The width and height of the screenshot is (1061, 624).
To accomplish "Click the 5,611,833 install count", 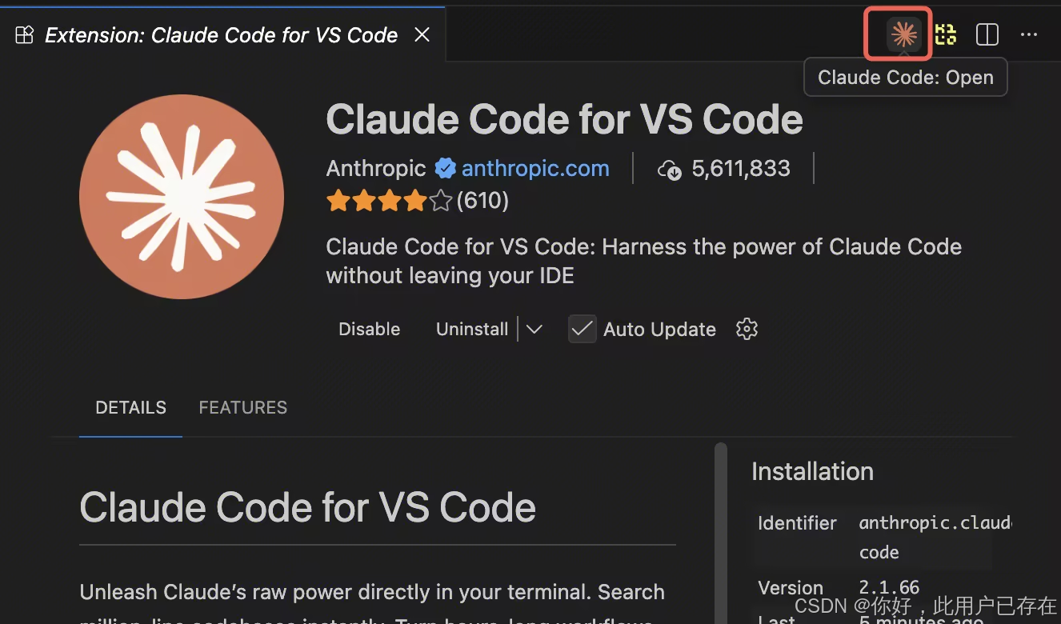I will point(741,168).
